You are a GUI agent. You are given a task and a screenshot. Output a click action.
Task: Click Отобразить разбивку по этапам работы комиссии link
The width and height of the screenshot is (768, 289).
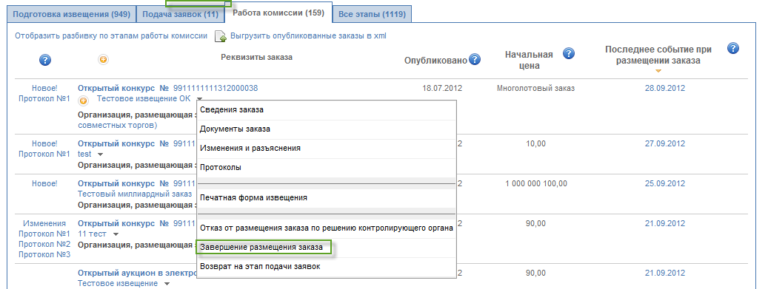[111, 35]
